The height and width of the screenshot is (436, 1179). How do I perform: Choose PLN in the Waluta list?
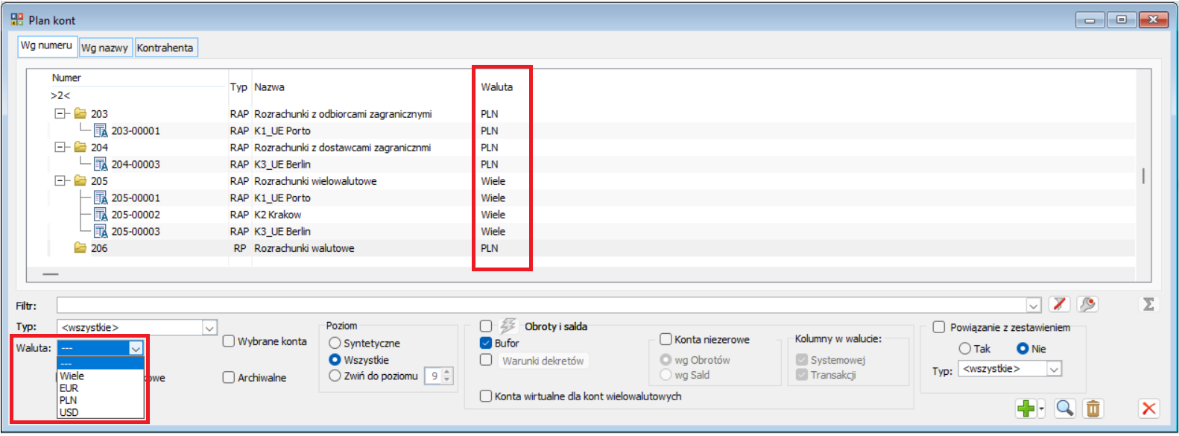(x=100, y=400)
